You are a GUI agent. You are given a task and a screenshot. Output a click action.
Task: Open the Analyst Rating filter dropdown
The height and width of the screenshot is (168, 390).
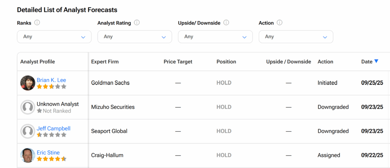134,37
